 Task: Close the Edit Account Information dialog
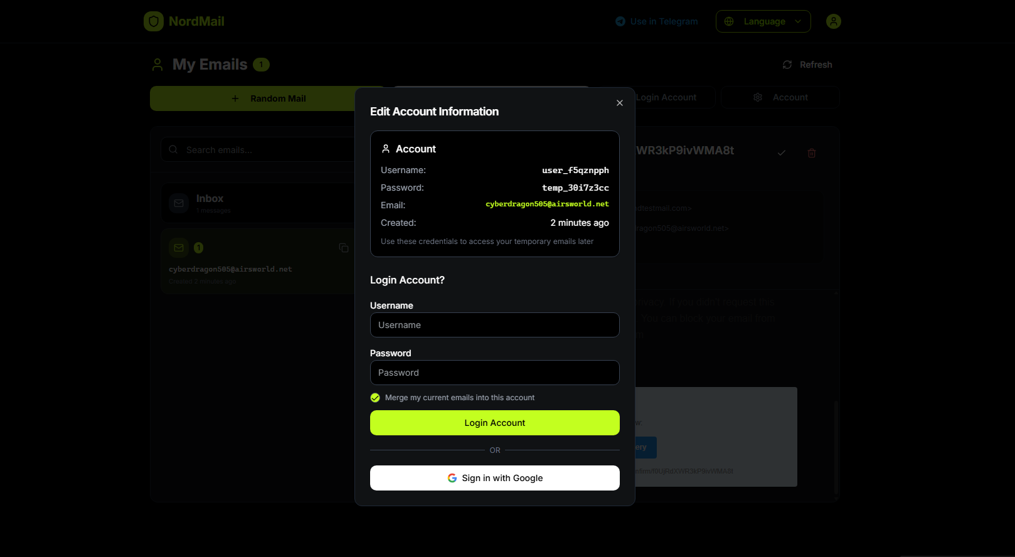click(x=620, y=103)
